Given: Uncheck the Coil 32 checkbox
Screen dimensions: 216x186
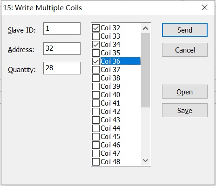Looking at the screenshot, I should 96,28.
